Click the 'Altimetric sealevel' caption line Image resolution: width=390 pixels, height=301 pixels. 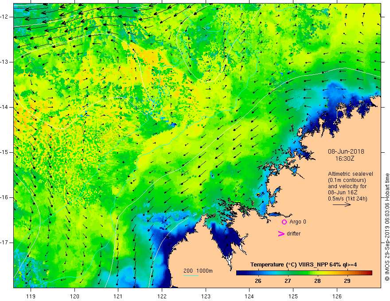(351, 174)
